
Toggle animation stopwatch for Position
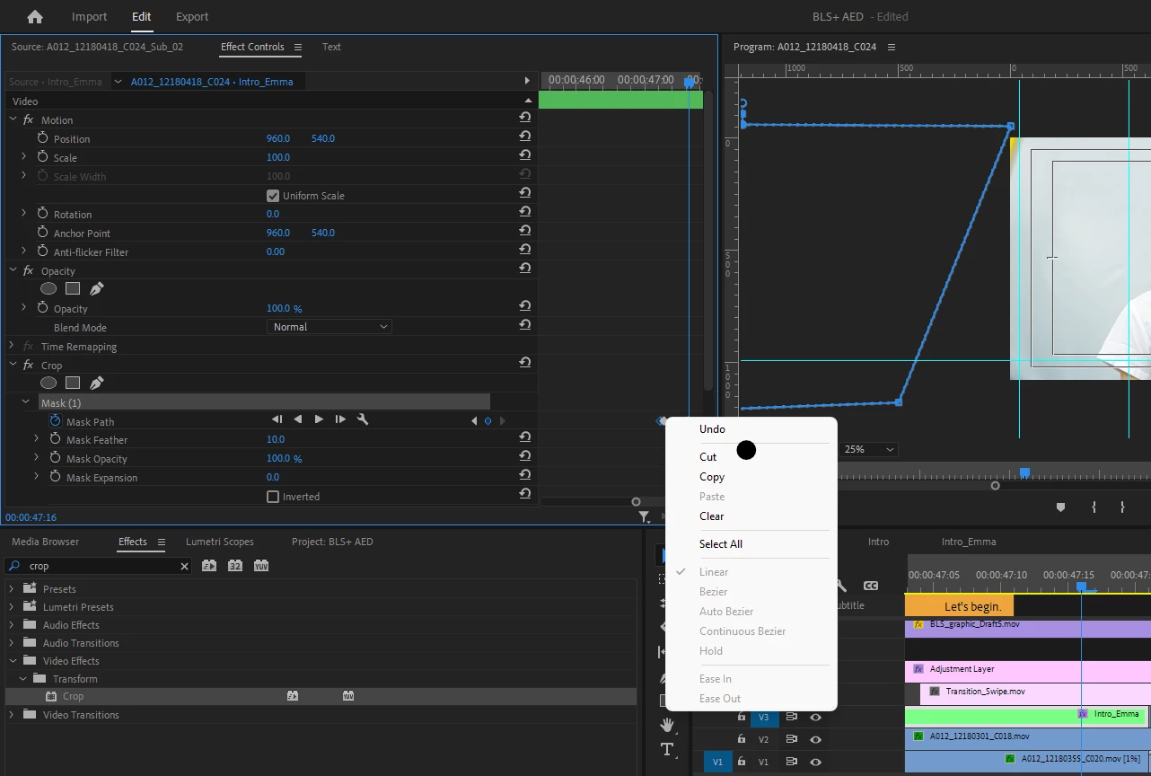42,138
